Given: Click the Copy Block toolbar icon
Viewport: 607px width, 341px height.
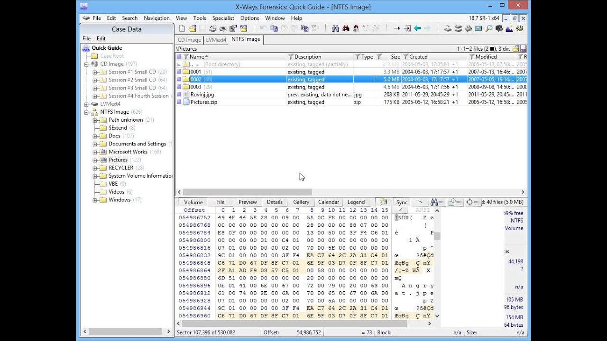Looking at the screenshot, I should point(274,28).
